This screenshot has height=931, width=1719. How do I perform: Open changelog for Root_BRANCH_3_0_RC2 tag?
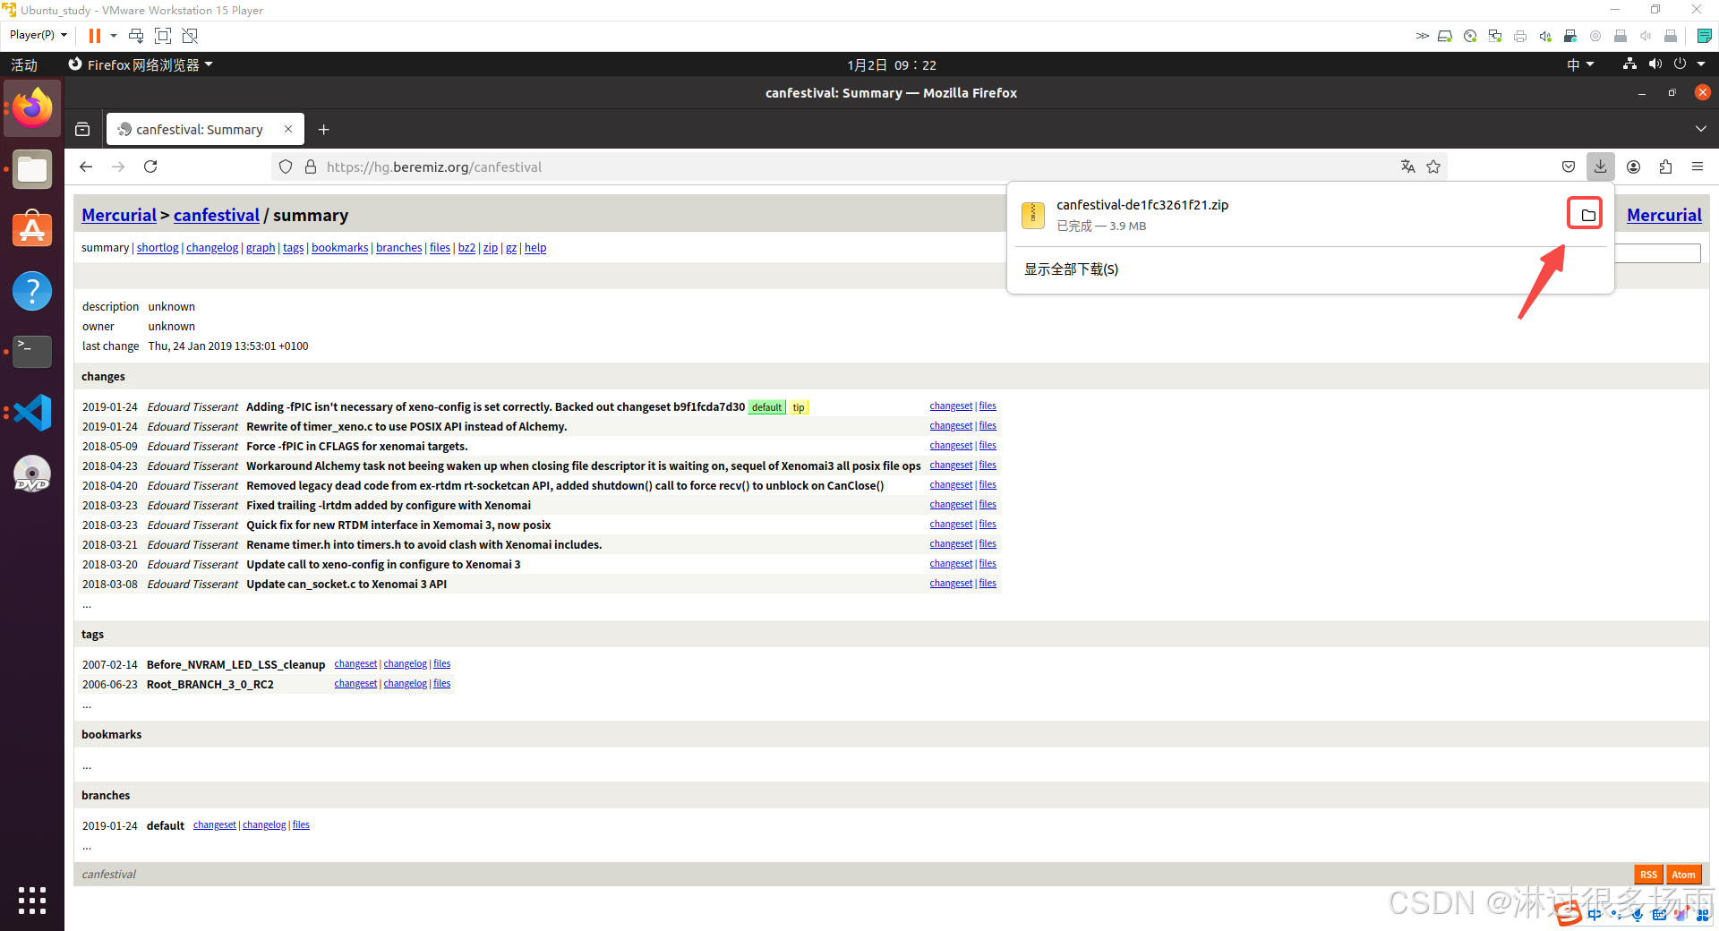click(406, 684)
